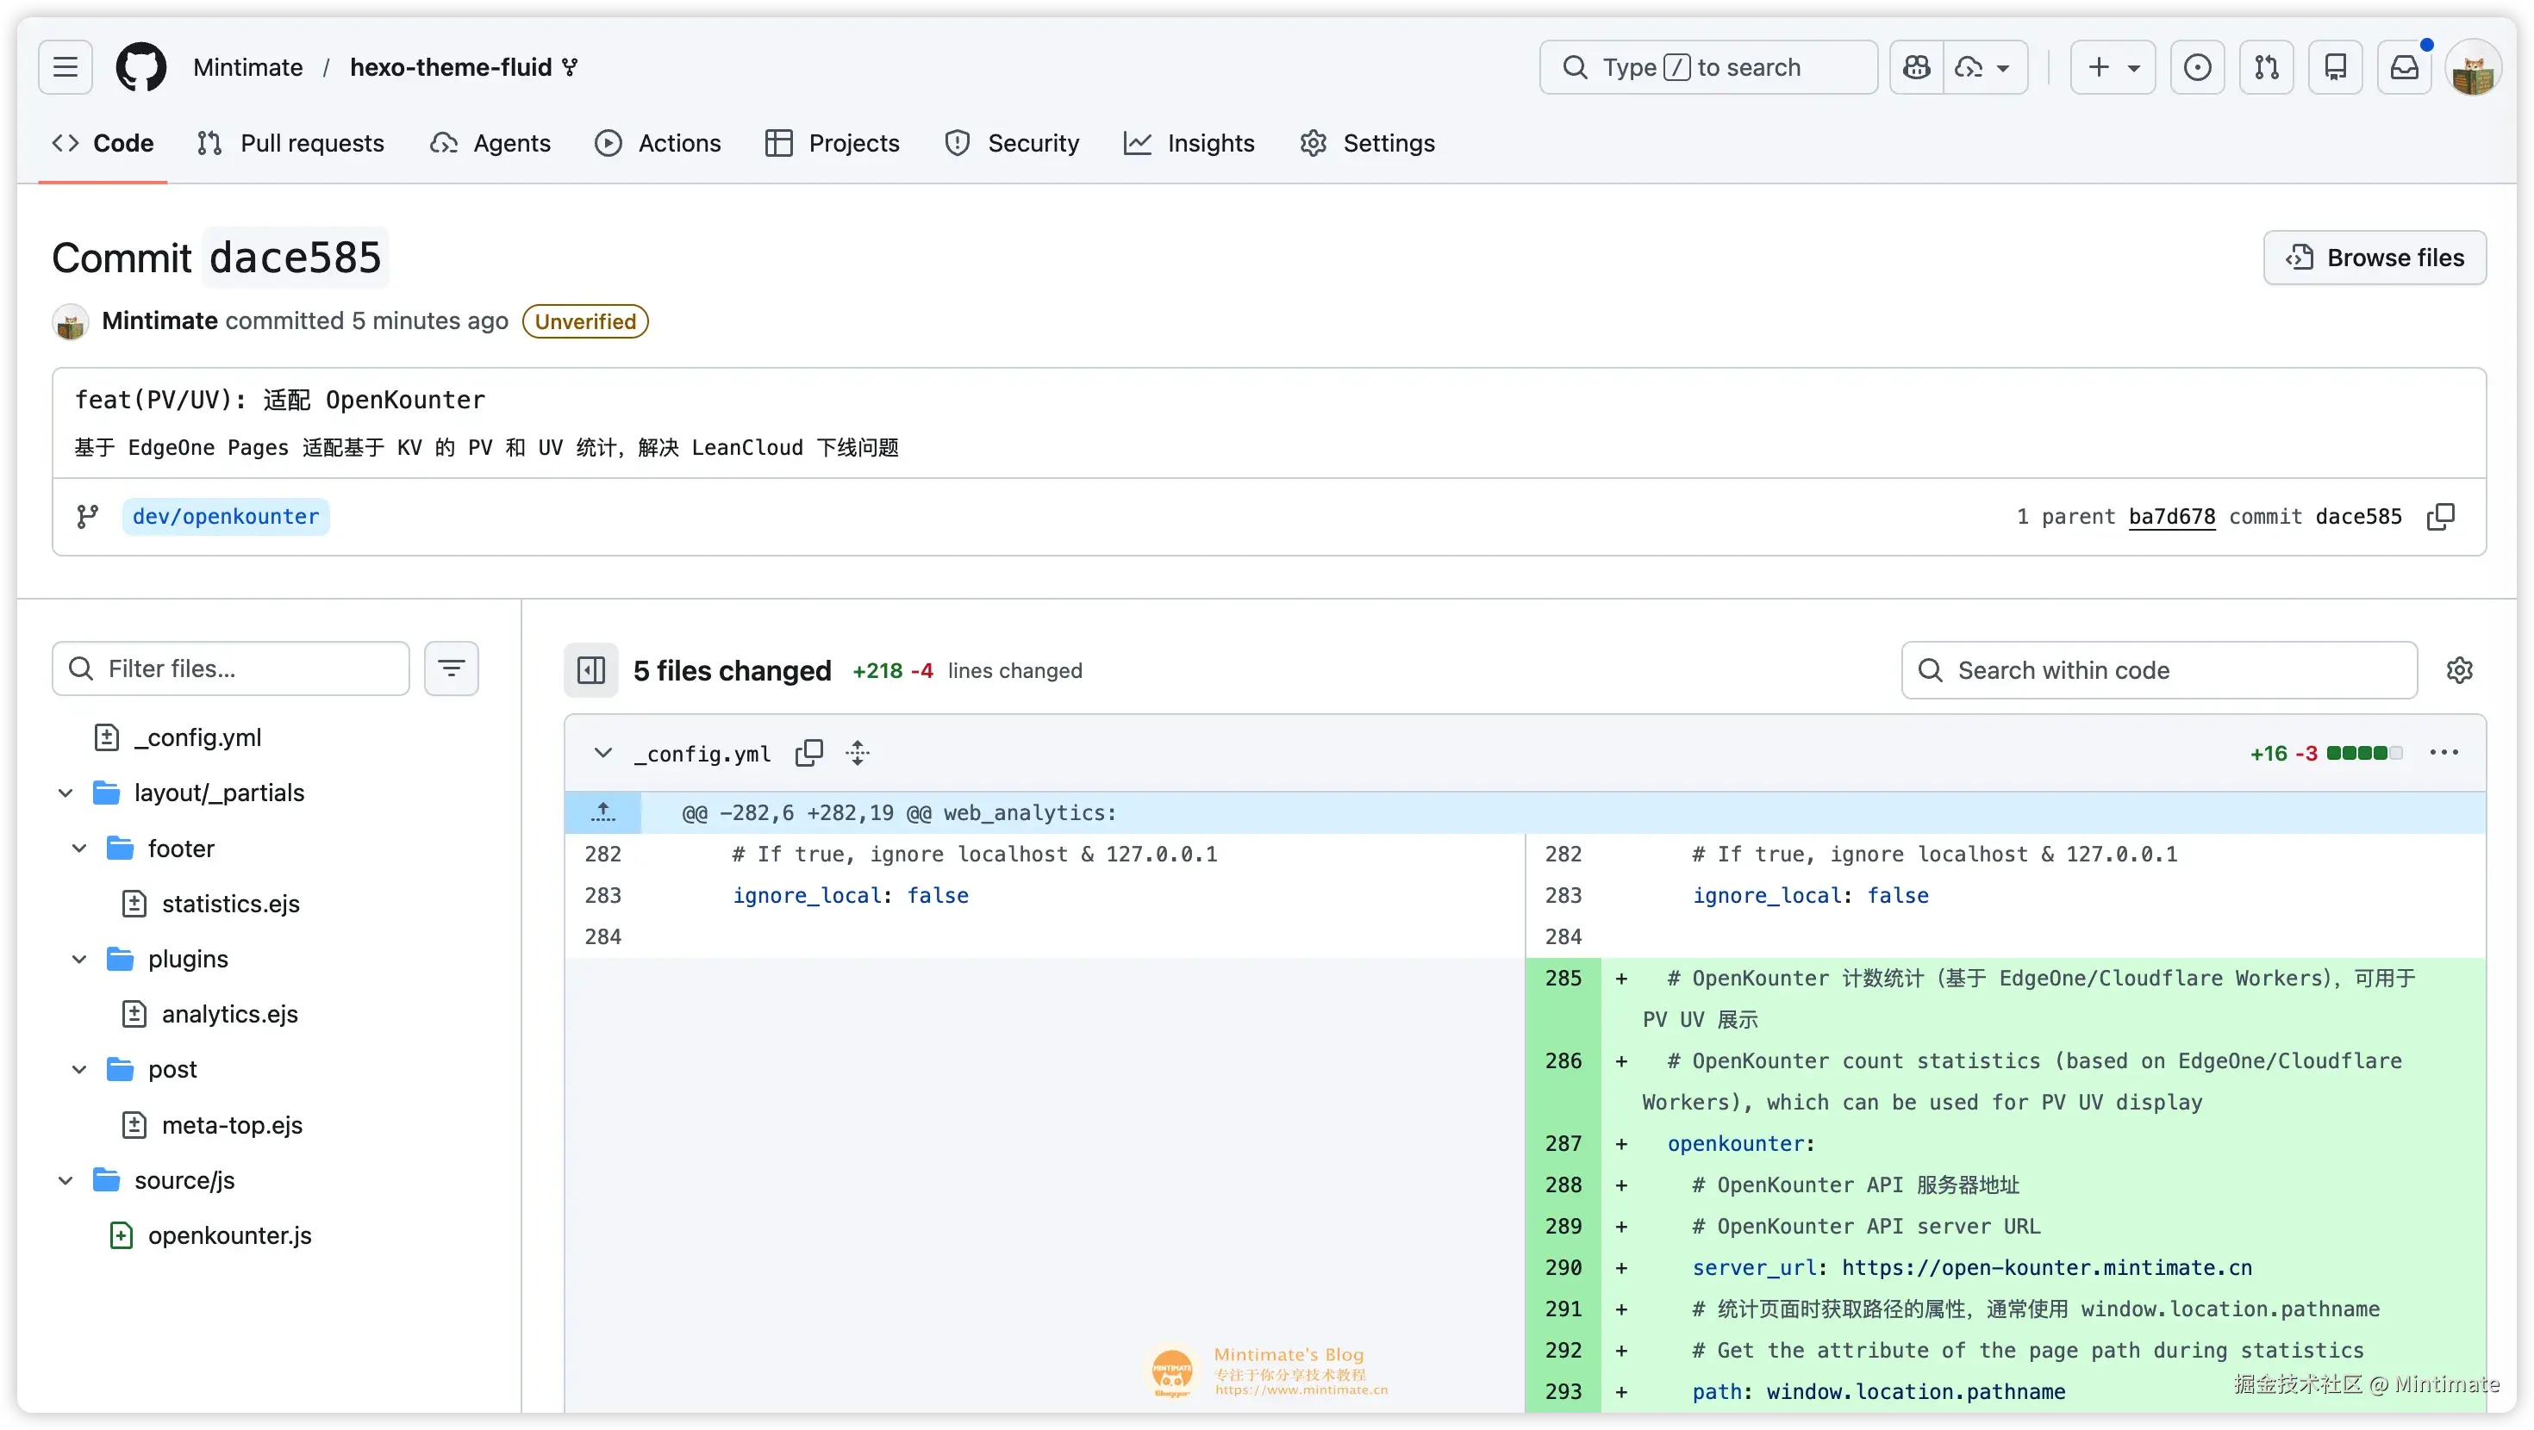Image resolution: width=2534 pixels, height=1430 pixels.
Task: Open the create new plus dropdown
Action: coord(2112,67)
